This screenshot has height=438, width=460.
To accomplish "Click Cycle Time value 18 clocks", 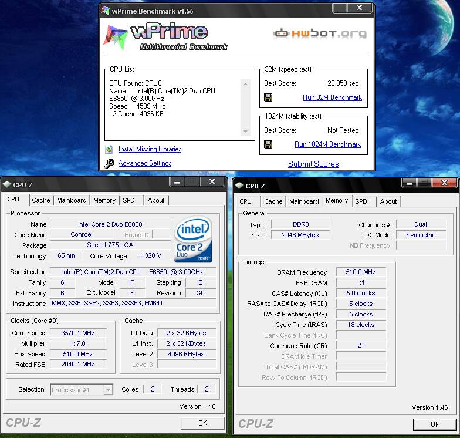I will click(x=361, y=325).
